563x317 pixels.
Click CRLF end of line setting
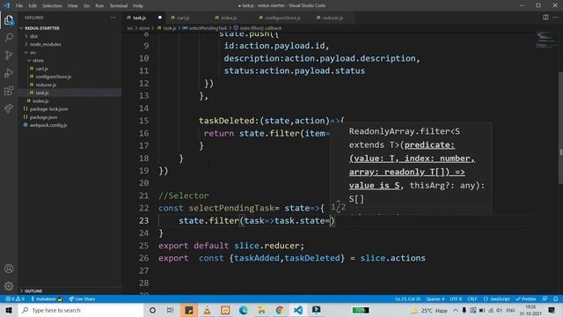[x=472, y=299]
